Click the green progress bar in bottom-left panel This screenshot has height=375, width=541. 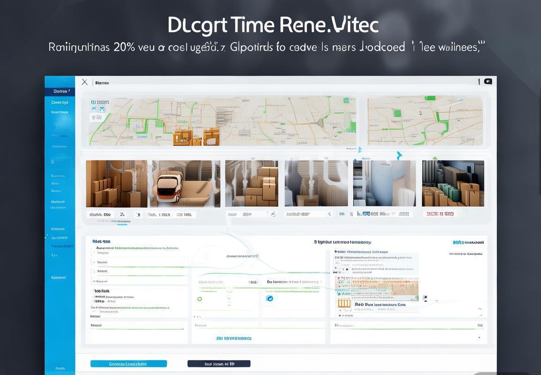137,329
